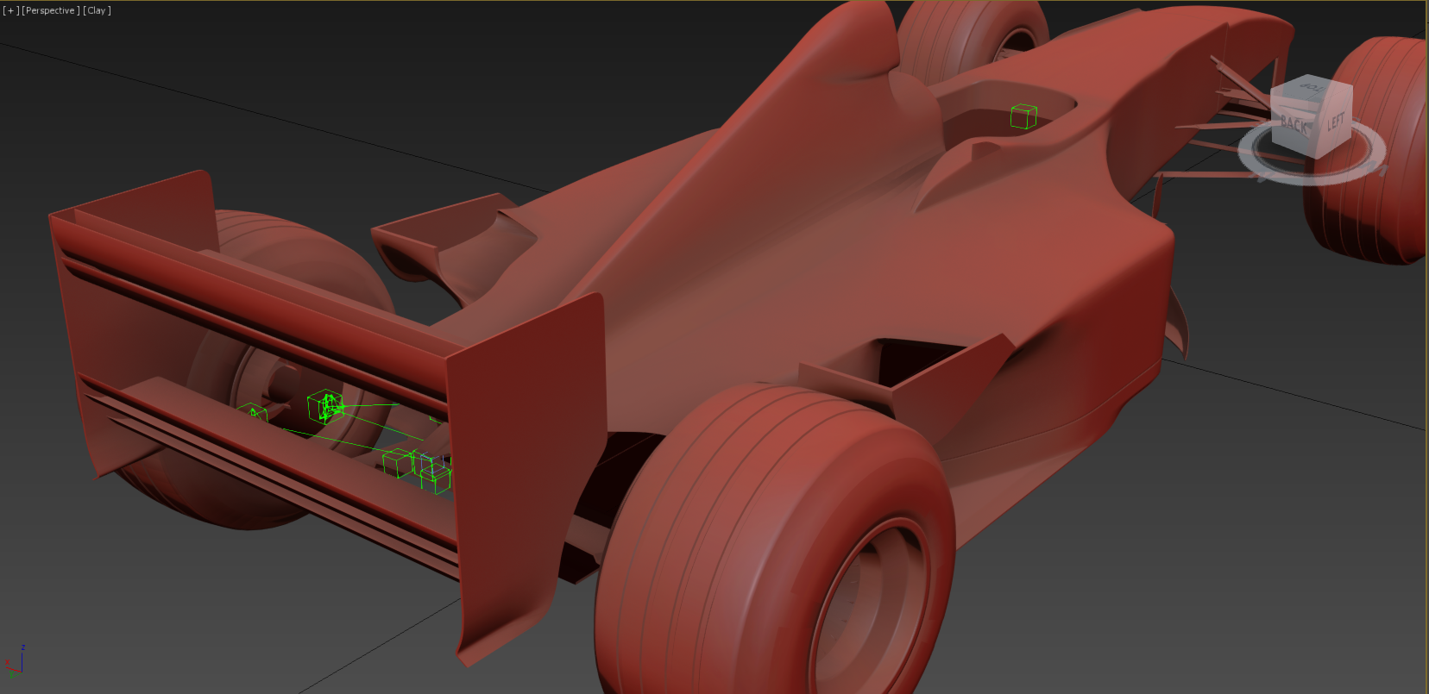The image size is (1429, 694).
Task: Click the BACK face of the ViewCube
Action: (x=1293, y=123)
